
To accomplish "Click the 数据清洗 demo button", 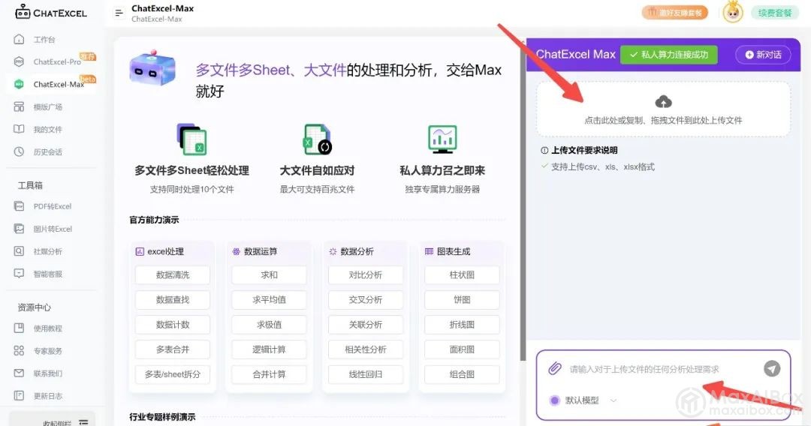I will (173, 275).
